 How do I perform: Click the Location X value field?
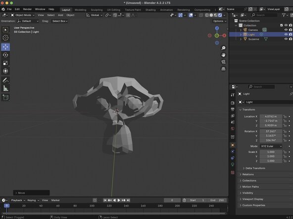point(271,116)
